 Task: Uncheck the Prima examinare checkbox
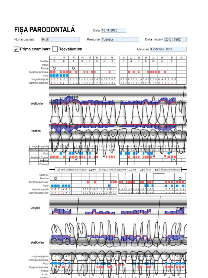pos(17,49)
